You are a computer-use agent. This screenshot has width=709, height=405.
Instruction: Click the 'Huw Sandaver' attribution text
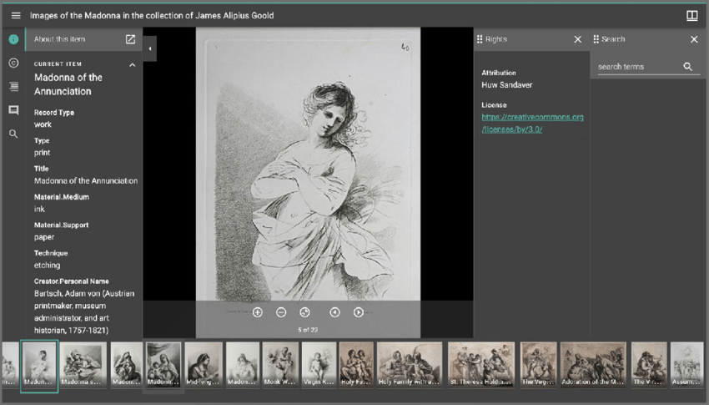click(507, 85)
